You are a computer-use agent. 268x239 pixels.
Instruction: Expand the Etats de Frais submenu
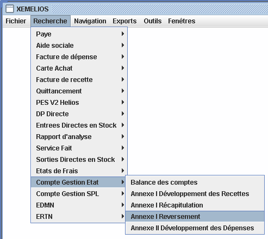(79, 171)
